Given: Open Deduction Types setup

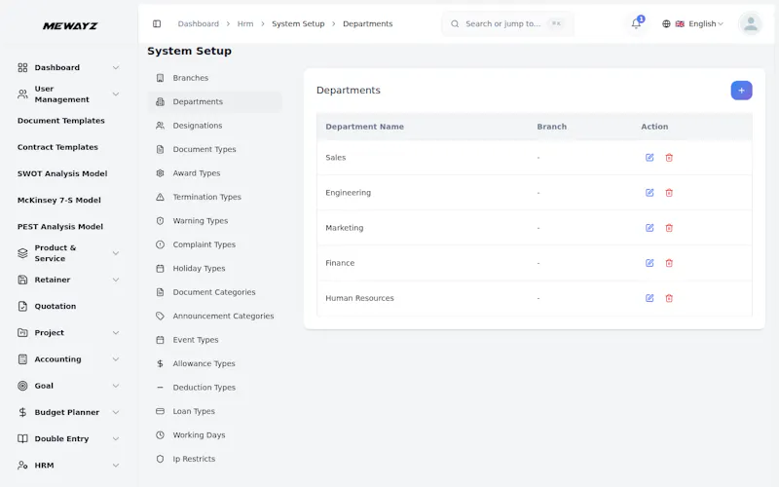Looking at the screenshot, I should coord(215,388).
